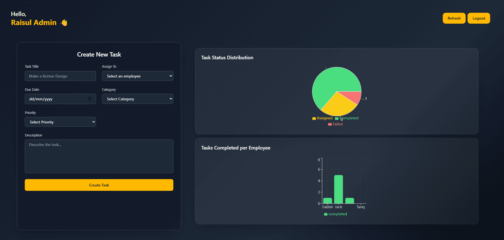The height and width of the screenshot is (240, 504).
Task: Open the calendar picker in Due Date
Action: (x=90, y=99)
